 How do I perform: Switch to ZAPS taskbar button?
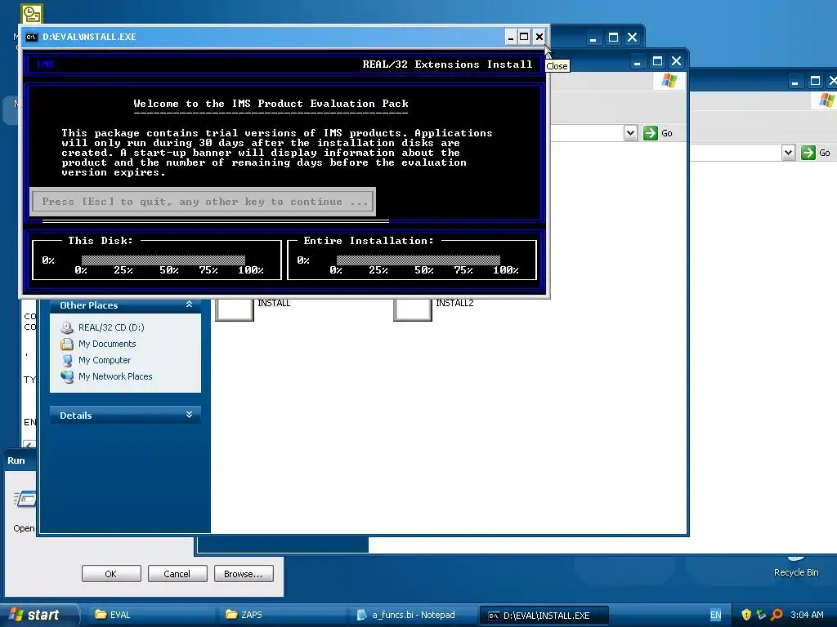tap(282, 615)
